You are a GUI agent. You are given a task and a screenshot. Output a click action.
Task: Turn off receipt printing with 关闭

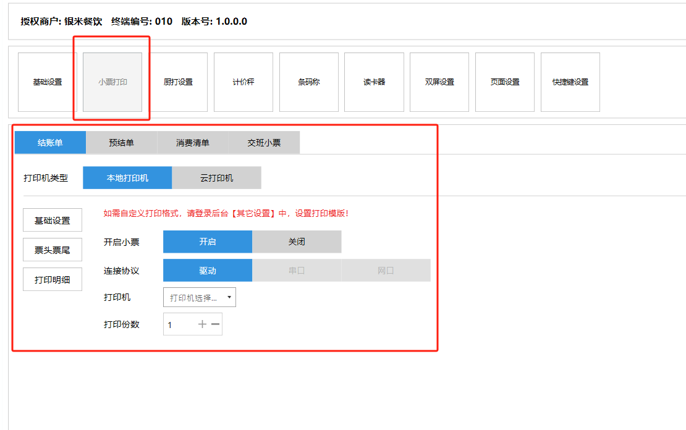click(x=297, y=242)
